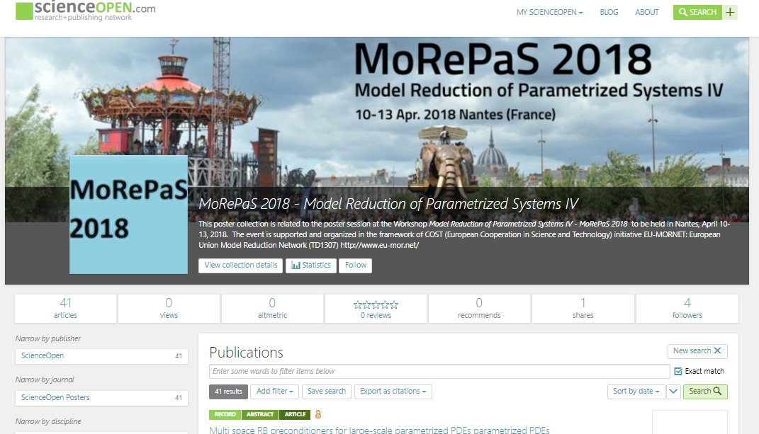Select the 0 altmetric stat tab

(272, 308)
